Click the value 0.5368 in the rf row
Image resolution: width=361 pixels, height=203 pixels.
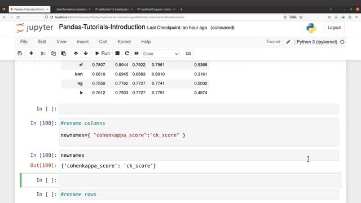coord(201,65)
